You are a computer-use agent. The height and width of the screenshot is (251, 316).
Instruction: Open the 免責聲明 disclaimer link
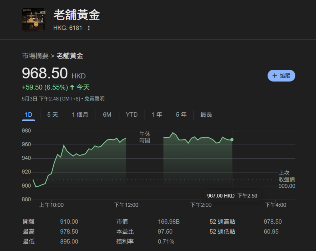tap(95, 99)
